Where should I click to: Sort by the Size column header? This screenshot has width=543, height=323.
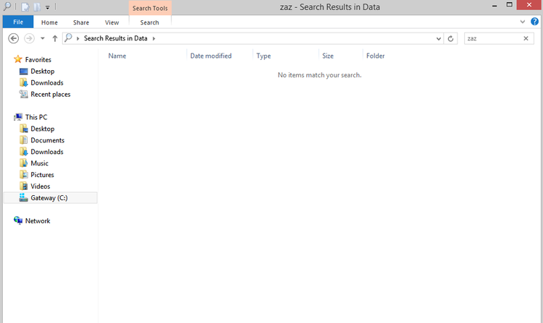pos(328,56)
